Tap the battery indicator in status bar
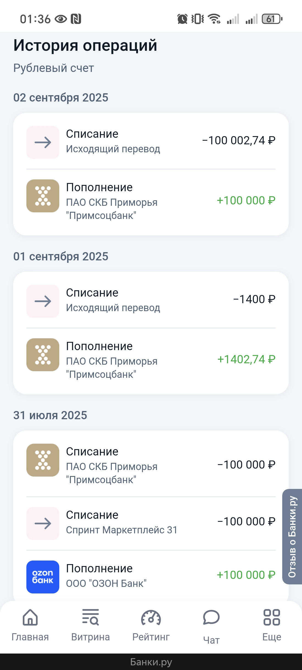This screenshot has width=302, height=670. point(272,19)
